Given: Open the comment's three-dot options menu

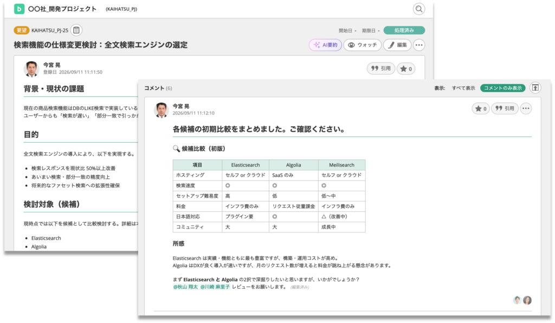Looking at the screenshot, I should [x=526, y=108].
